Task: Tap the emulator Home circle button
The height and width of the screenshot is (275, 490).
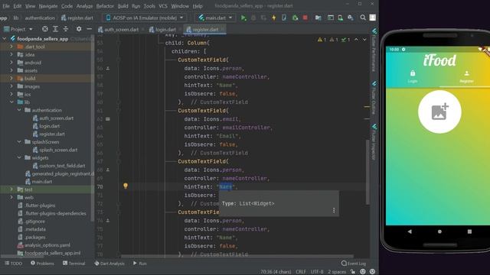Action: (439, 231)
